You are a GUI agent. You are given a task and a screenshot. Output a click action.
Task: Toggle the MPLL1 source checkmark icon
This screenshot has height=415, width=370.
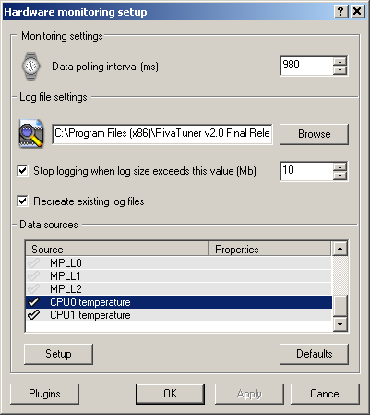33,276
